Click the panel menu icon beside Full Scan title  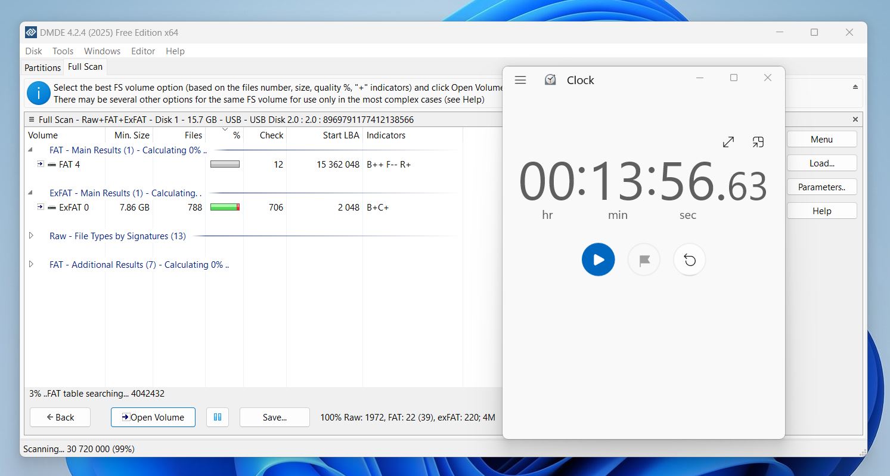[x=31, y=119]
